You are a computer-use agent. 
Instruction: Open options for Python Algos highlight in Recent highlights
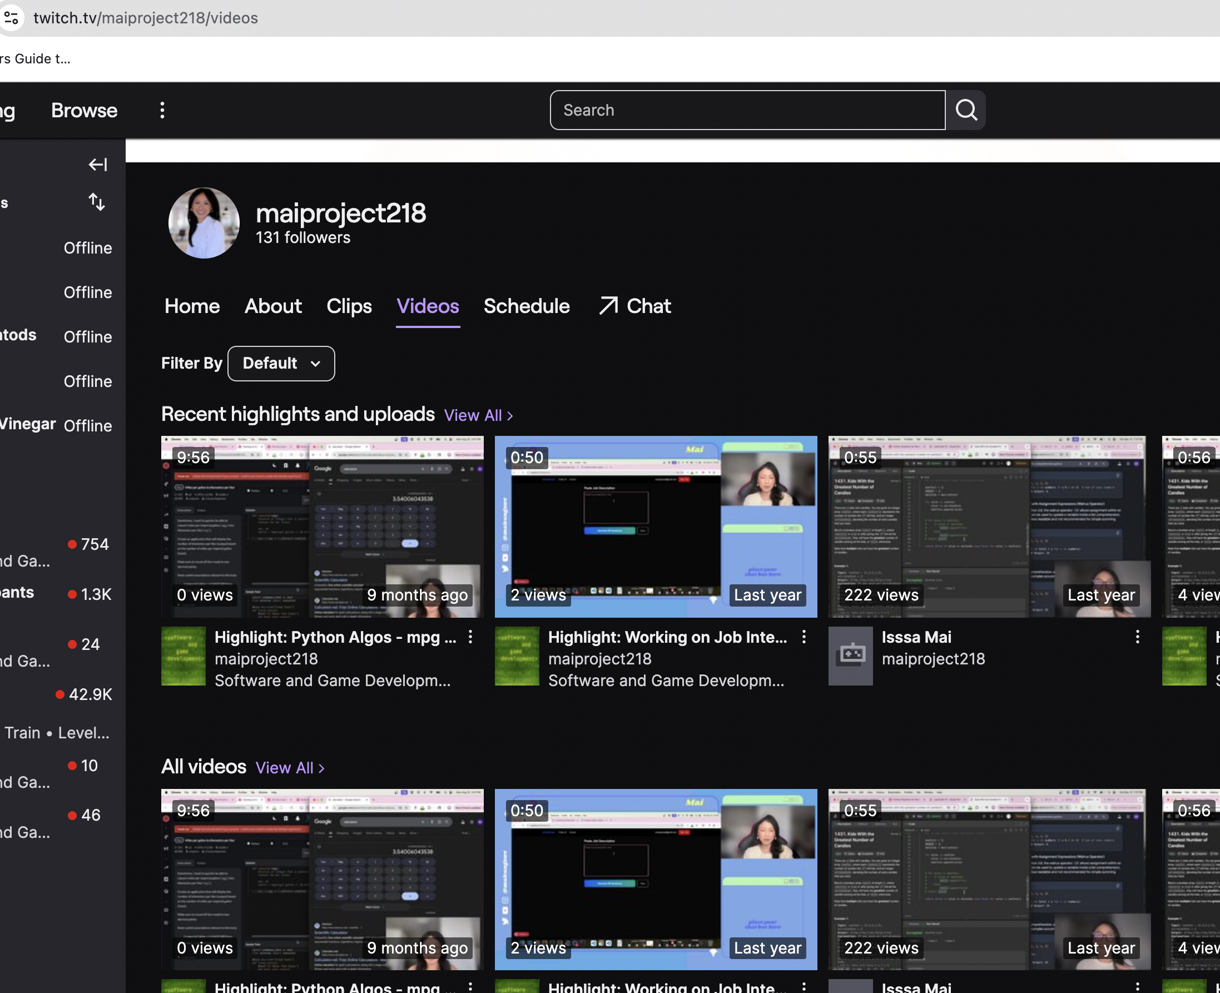470,637
